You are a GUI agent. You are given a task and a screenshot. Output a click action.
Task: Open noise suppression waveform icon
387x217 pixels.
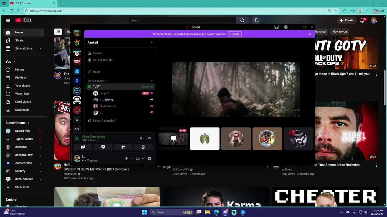[142, 138]
